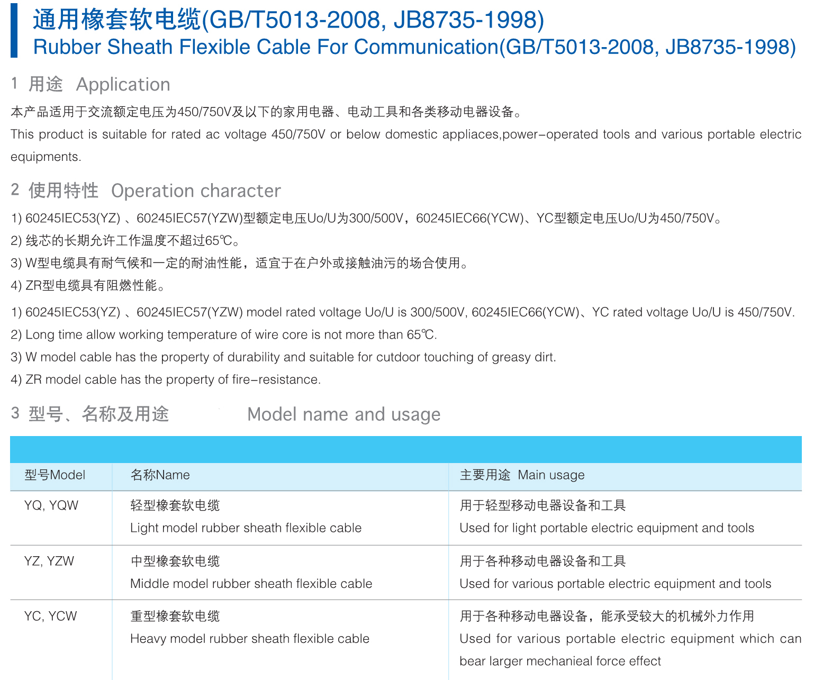The width and height of the screenshot is (814, 680).
Task: Click the English title Rubber Sheath Flexible Cable
Action: pos(266,47)
